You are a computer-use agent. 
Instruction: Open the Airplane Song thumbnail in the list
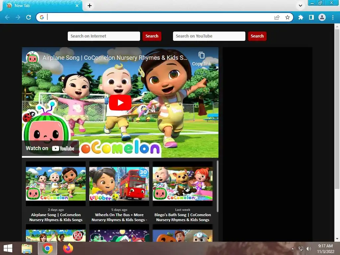(x=56, y=184)
